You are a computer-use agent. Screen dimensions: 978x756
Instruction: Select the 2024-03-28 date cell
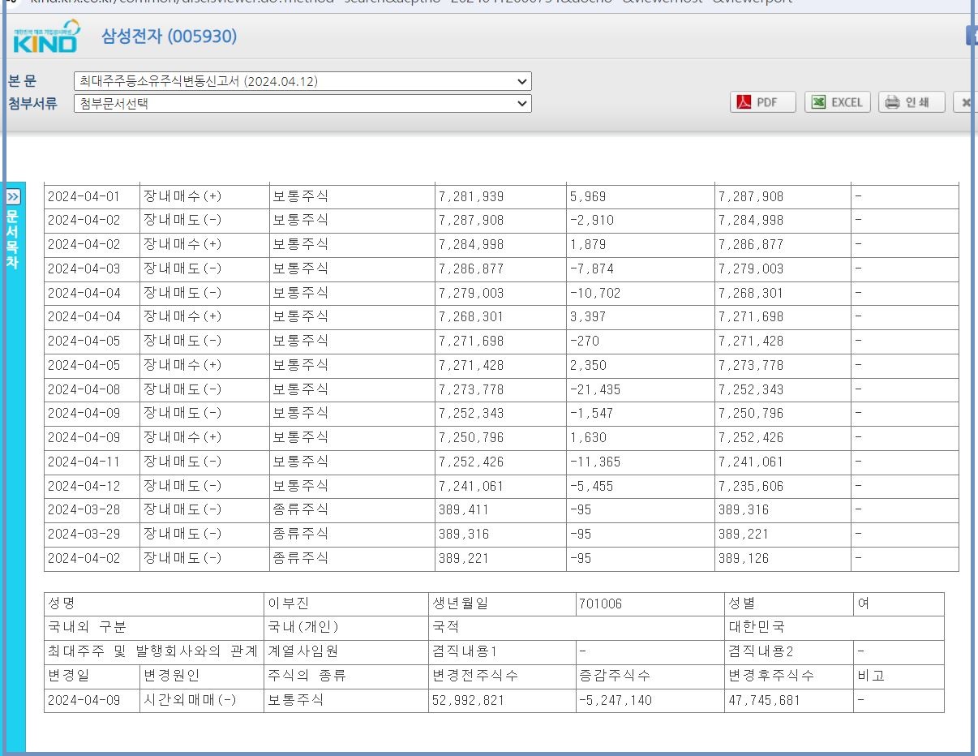point(92,509)
